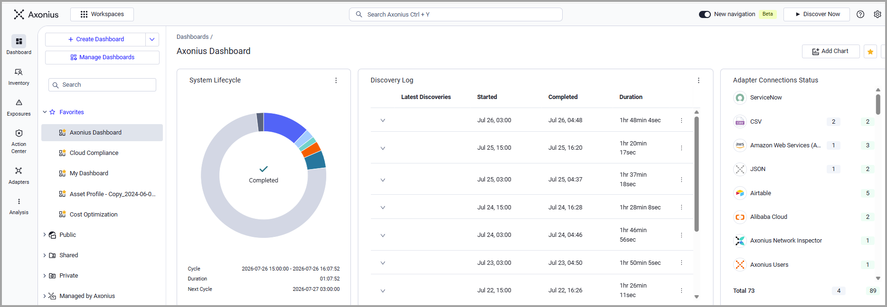This screenshot has width=887, height=307.
Task: Click the orange segment of lifecycle donut chart
Action: tap(311, 150)
